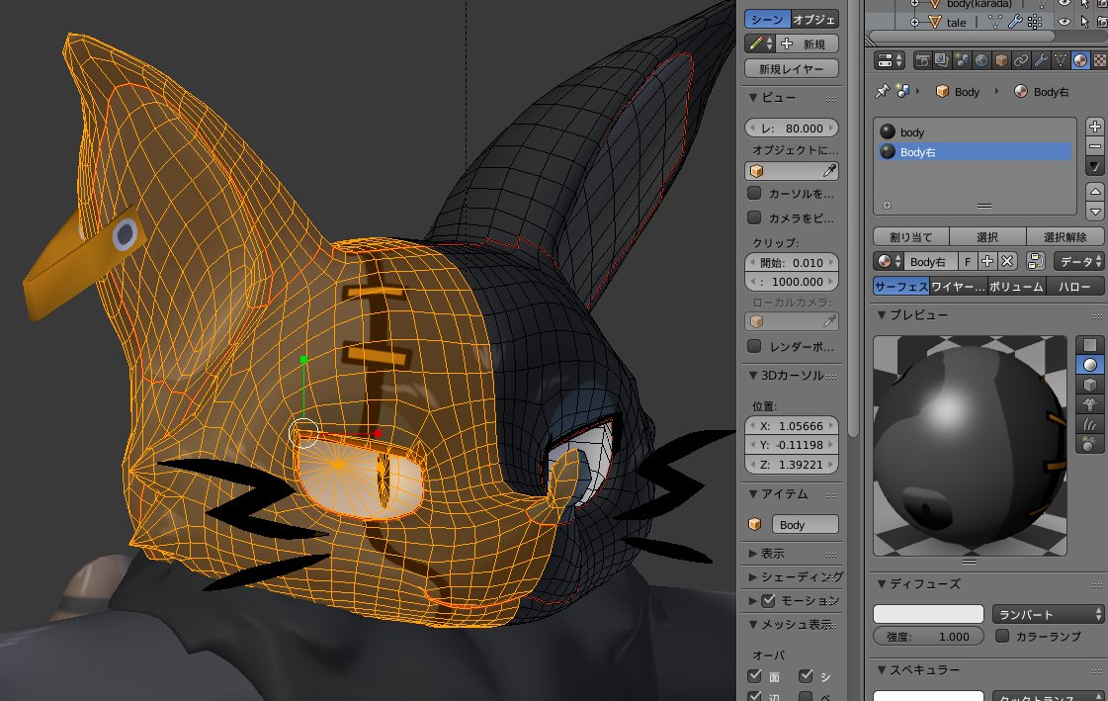Unlink material with X button
The image size is (1108, 701).
tap(1007, 261)
